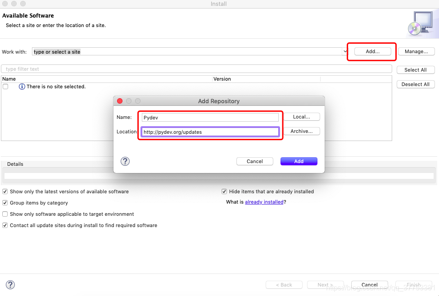Choose Archive... repository button

pos(302,131)
